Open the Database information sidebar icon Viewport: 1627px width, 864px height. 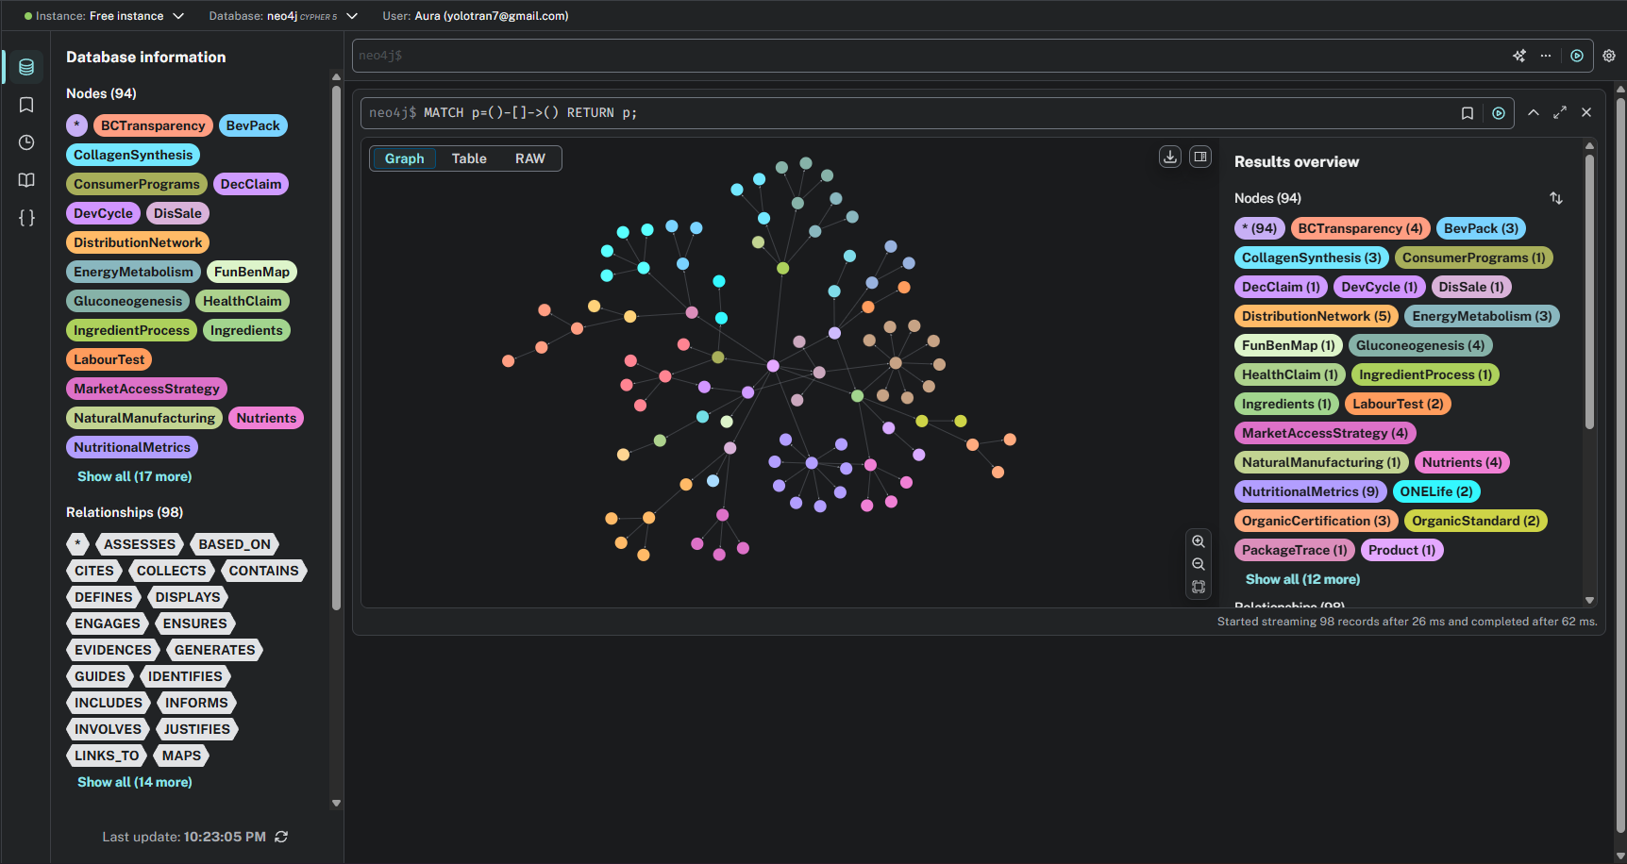point(26,67)
